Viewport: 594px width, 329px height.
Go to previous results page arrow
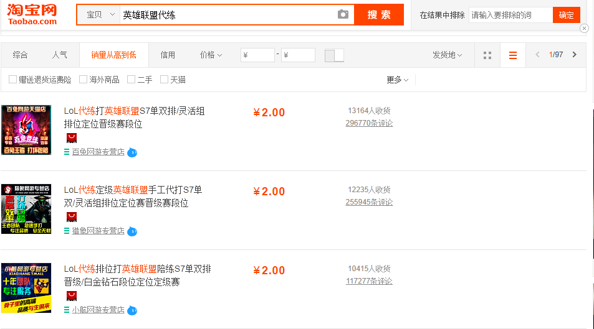[x=537, y=55]
